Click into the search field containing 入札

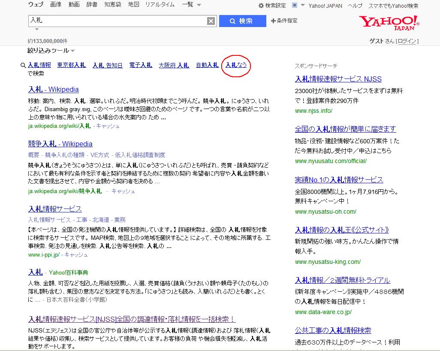coord(118,21)
